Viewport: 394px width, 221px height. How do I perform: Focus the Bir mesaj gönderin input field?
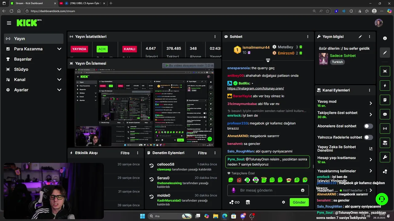[x=268, y=190]
